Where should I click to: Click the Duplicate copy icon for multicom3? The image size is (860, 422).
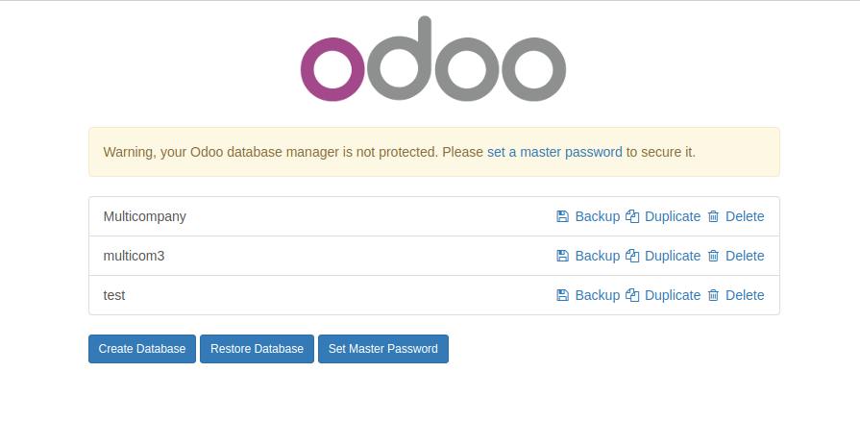coord(632,256)
